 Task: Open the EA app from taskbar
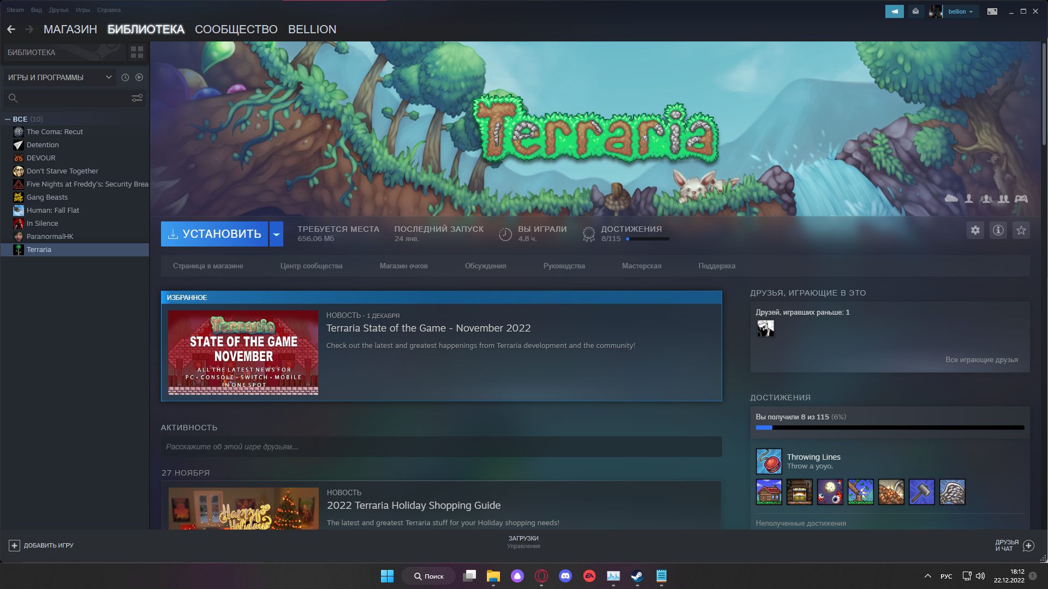click(589, 576)
